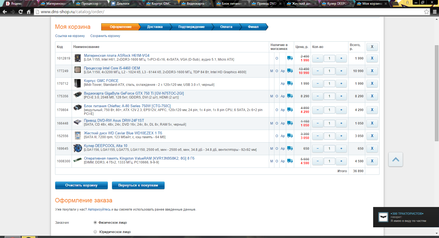
Task: Decrease quantity of GMC FORCE case
Action: pyautogui.click(x=318, y=83)
